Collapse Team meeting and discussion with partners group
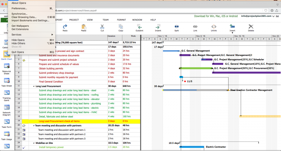The width and height of the screenshot is (281, 151). 34,126
